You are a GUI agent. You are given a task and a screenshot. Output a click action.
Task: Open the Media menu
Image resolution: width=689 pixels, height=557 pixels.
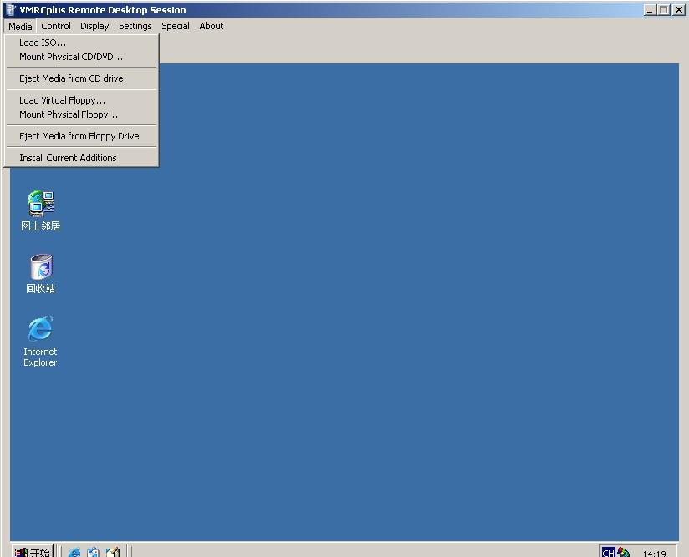coord(20,27)
